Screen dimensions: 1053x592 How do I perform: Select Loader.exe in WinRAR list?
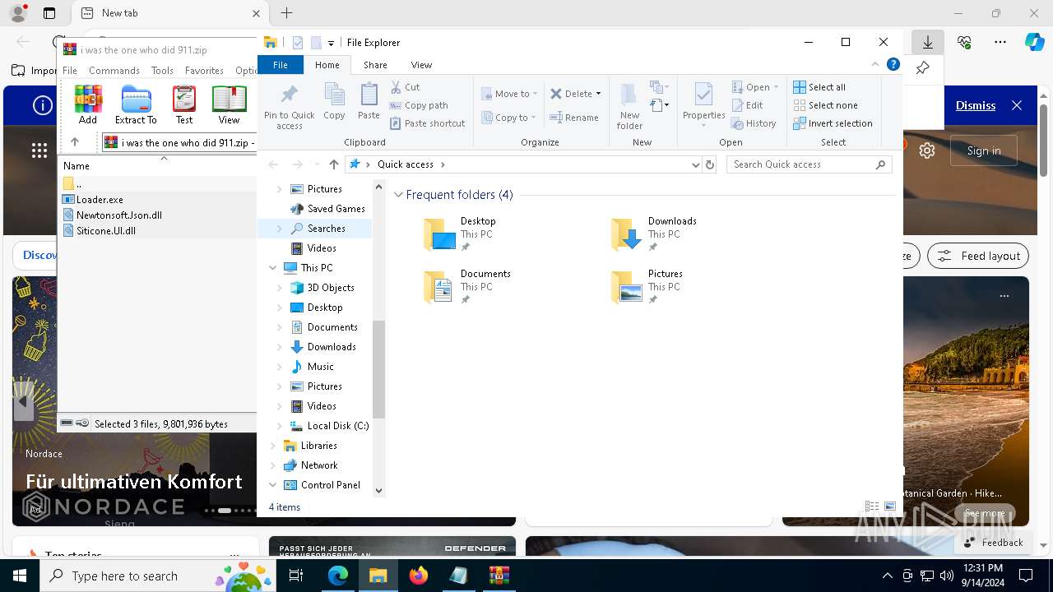click(100, 199)
